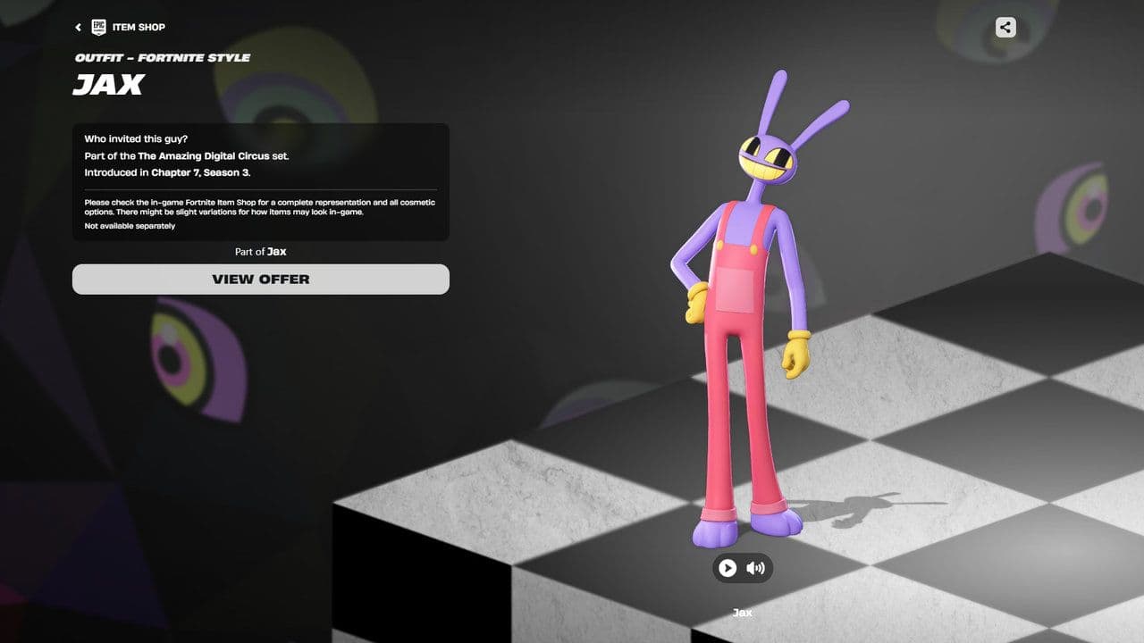
Task: Select the JAX outfit title heading
Action: pyautogui.click(x=108, y=85)
